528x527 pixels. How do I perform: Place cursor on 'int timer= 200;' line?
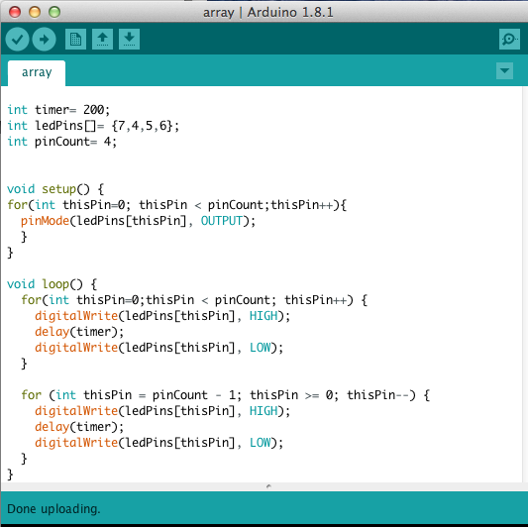(x=58, y=110)
